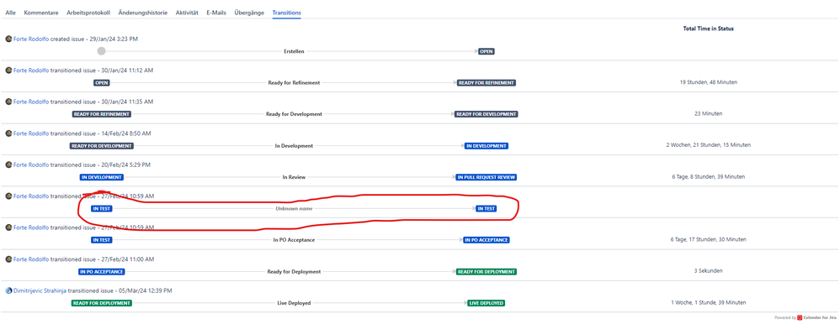This screenshot has width=840, height=324.
Task: Click the Ready for Deployment transition label
Action: 294,272
